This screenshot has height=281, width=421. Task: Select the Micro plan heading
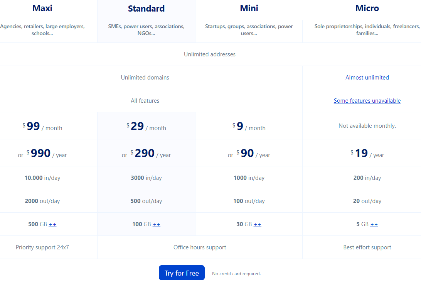pos(367,8)
